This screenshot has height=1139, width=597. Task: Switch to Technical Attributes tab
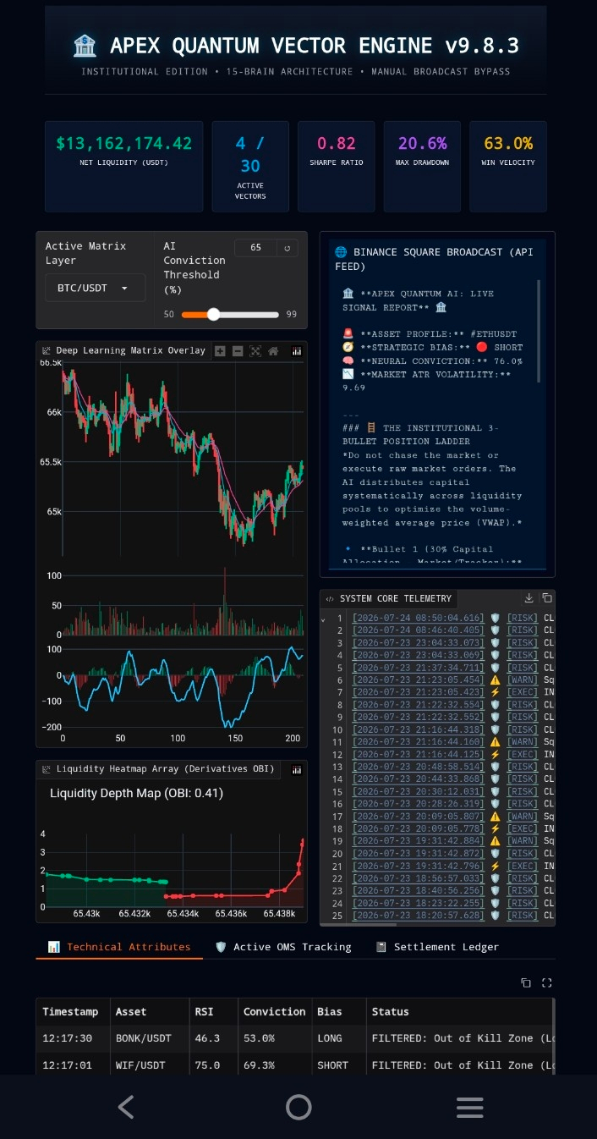[x=119, y=947]
